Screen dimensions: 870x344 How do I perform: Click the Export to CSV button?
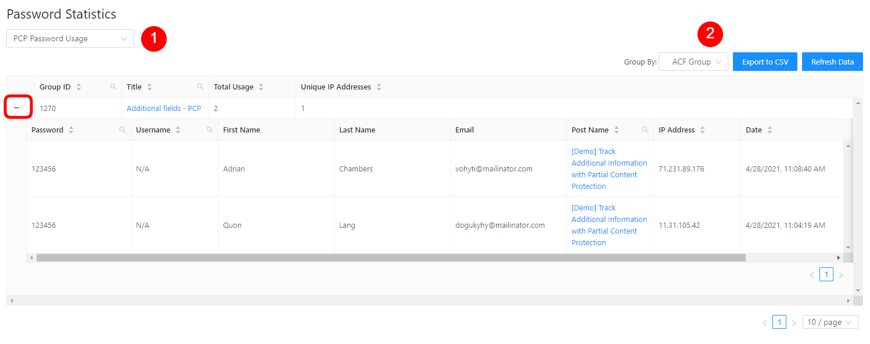(x=765, y=62)
